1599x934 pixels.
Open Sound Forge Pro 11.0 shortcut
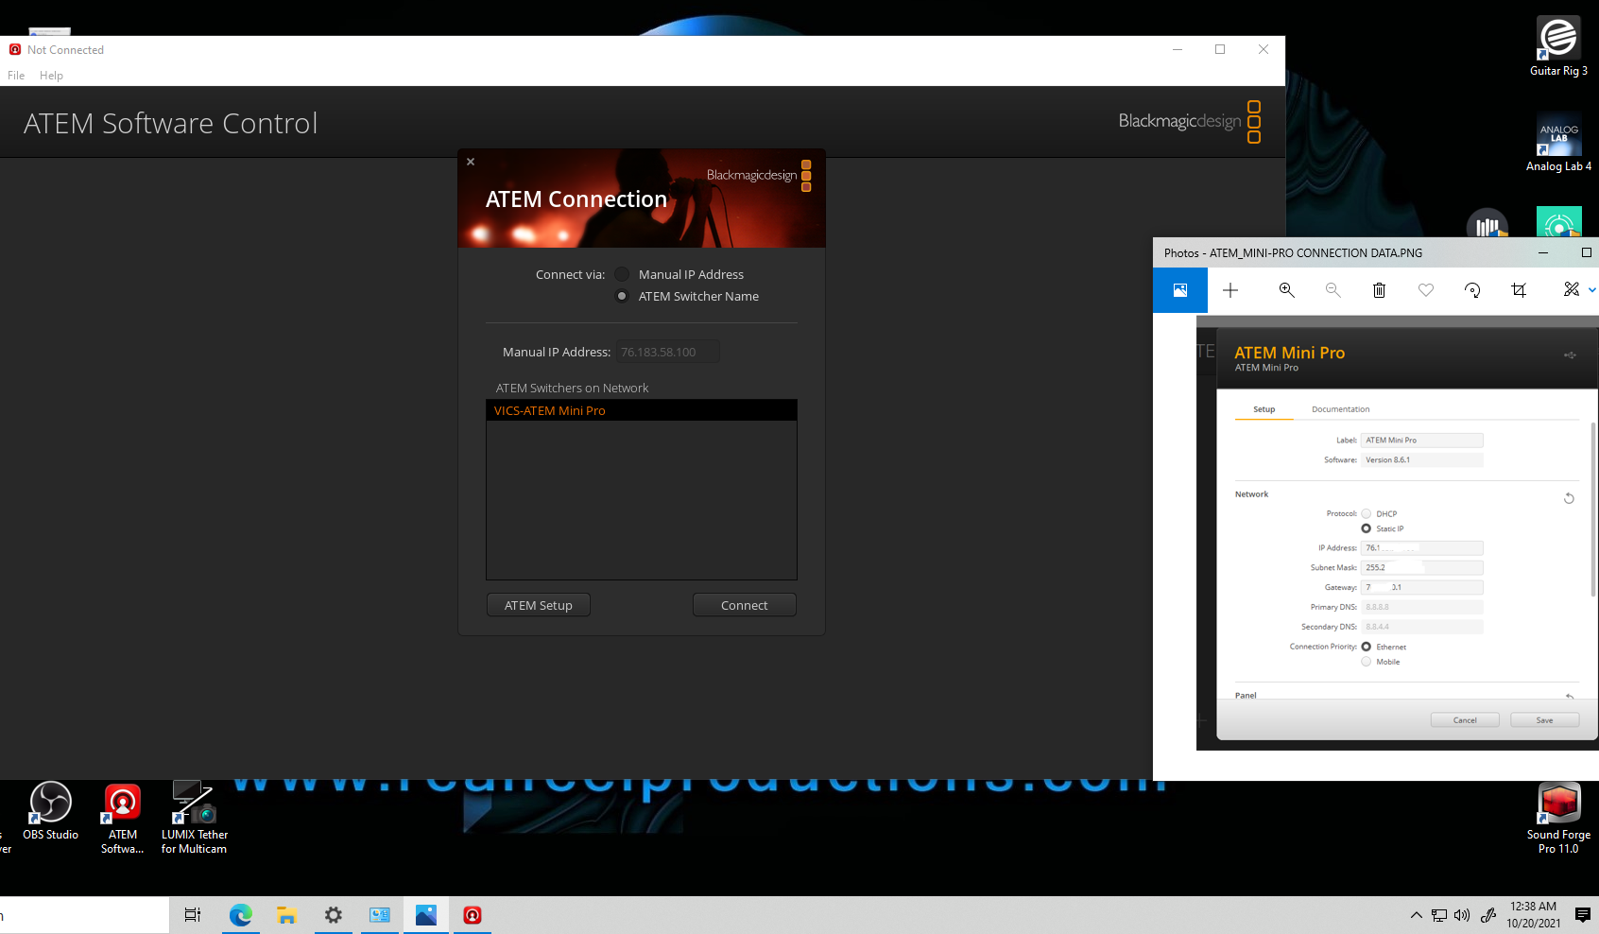1558,819
